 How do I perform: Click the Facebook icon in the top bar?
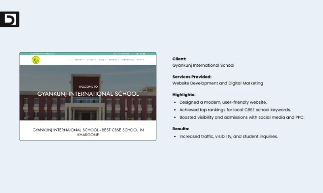(x=137, y=53)
